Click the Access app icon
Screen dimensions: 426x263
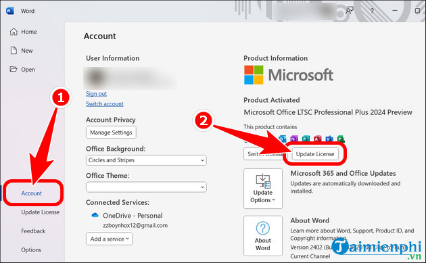tap(318, 139)
